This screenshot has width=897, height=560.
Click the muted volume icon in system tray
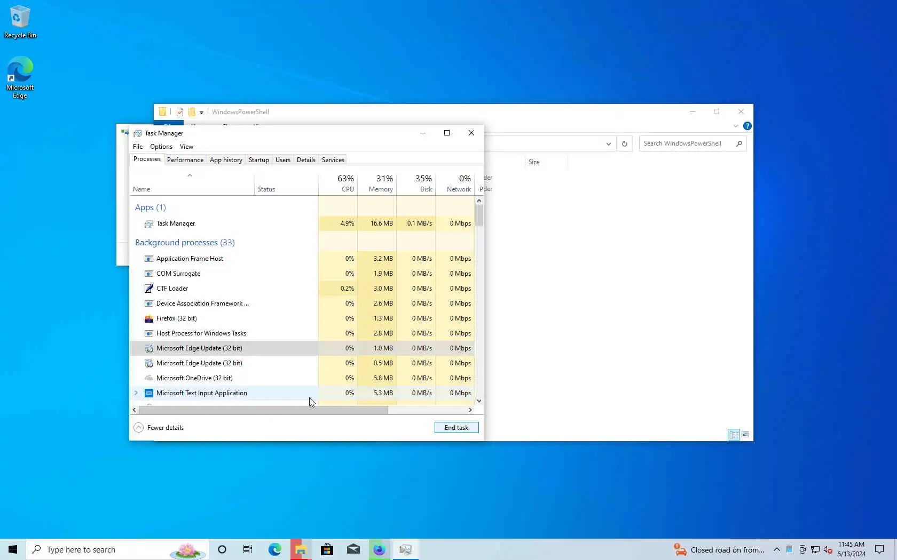coord(828,550)
